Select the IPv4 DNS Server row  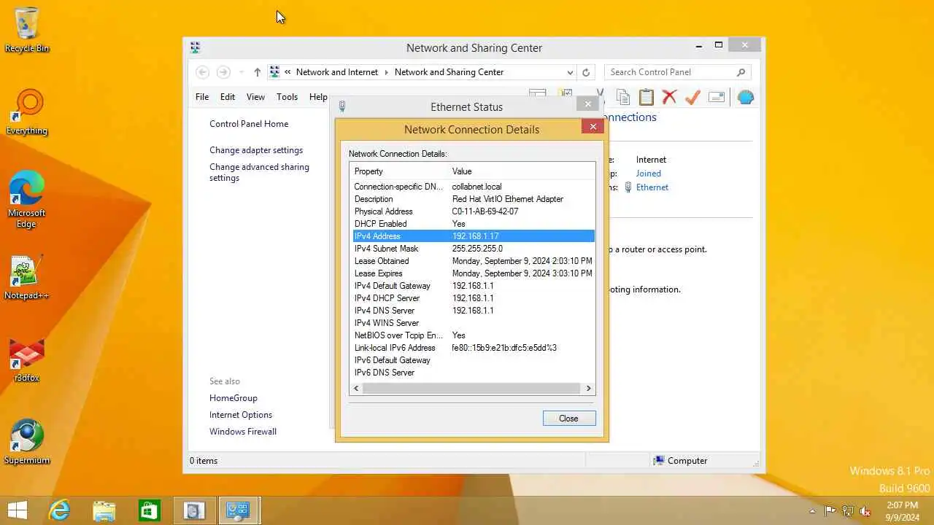(474, 311)
